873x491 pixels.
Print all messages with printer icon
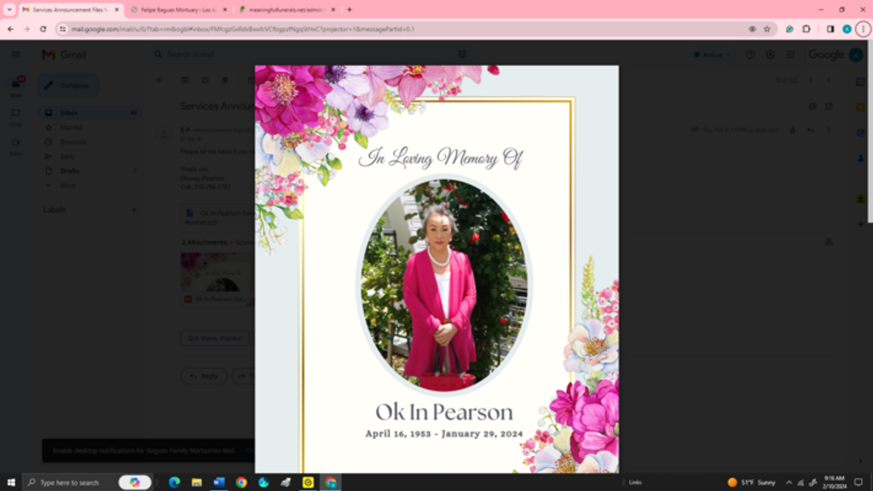pyautogui.click(x=812, y=107)
